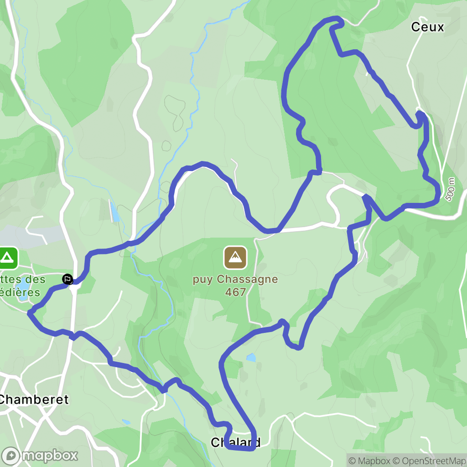Click the puy Chassagne 467 label

pos(235,285)
